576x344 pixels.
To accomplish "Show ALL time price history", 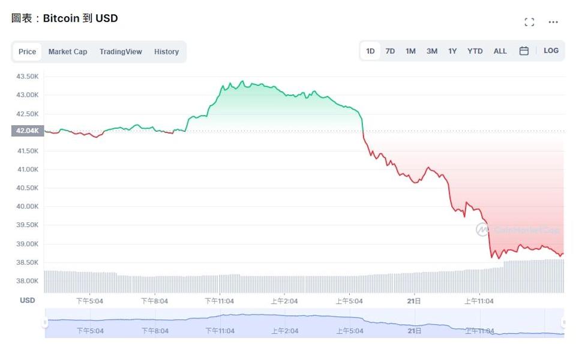I will [x=500, y=51].
